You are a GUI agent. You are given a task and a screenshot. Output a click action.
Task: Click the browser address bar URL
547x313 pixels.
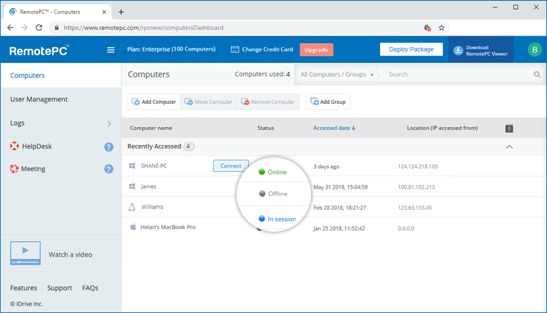click(144, 28)
